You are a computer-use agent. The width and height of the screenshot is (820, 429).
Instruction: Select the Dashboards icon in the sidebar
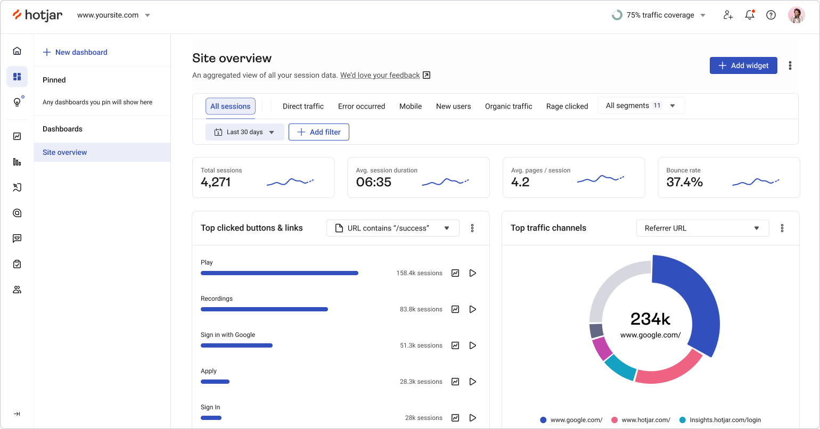17,77
